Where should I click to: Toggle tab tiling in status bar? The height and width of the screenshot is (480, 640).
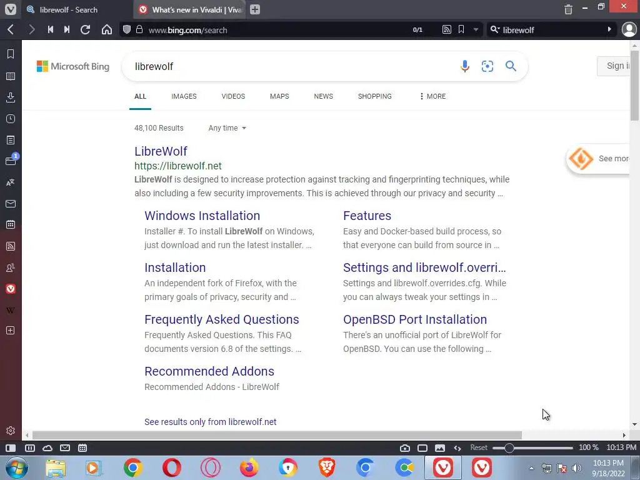(x=30, y=447)
